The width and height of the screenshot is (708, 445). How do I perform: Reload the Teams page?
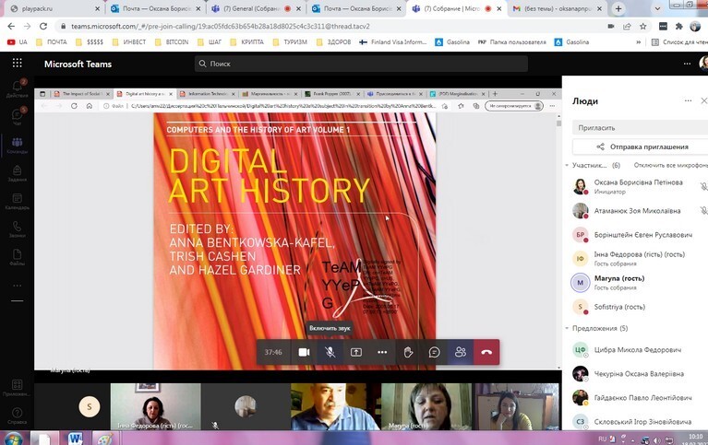(43, 26)
